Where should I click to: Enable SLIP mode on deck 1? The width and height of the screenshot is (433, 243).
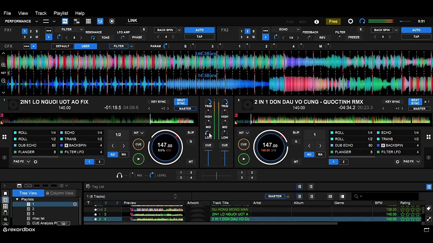coord(191,133)
